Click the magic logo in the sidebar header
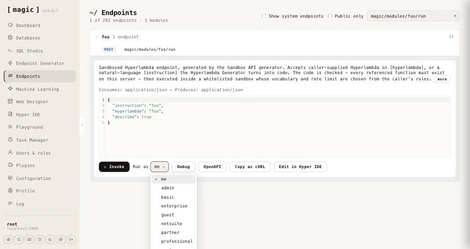The image size is (470, 249). tap(23, 10)
